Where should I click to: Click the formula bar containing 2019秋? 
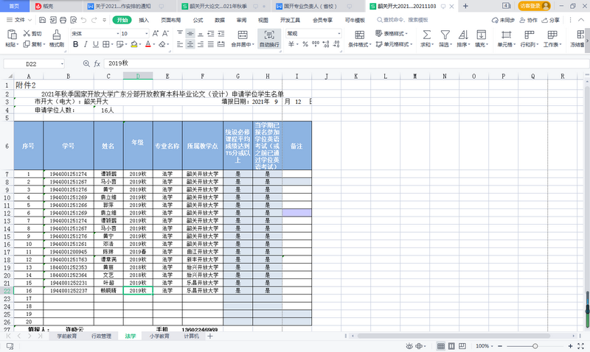click(x=295, y=64)
